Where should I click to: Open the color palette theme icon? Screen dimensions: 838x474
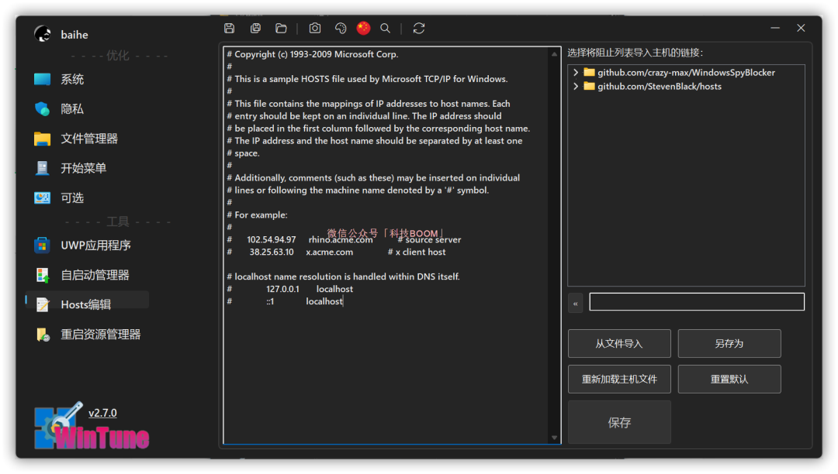click(341, 28)
